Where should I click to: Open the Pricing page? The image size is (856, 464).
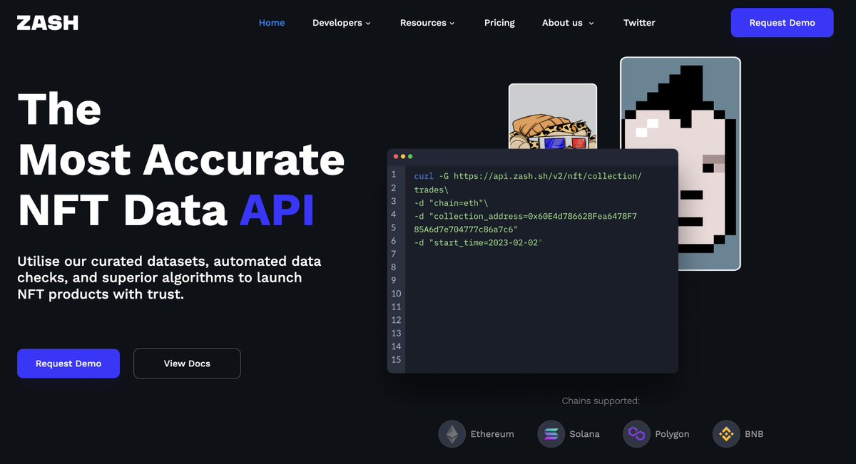[499, 23]
